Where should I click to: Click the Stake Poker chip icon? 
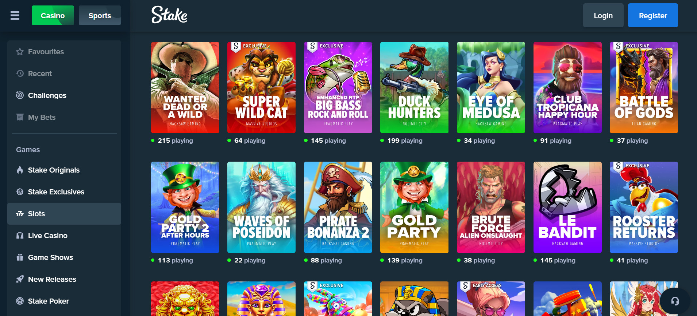point(20,301)
